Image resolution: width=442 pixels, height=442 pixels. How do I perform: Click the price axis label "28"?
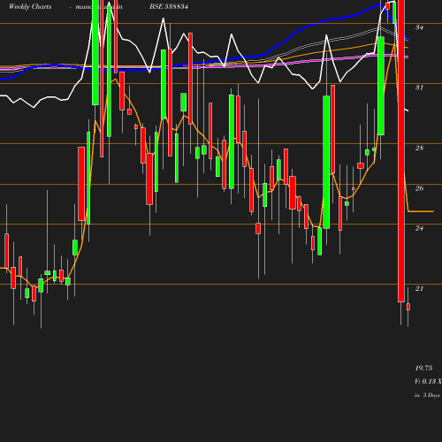coord(419,148)
